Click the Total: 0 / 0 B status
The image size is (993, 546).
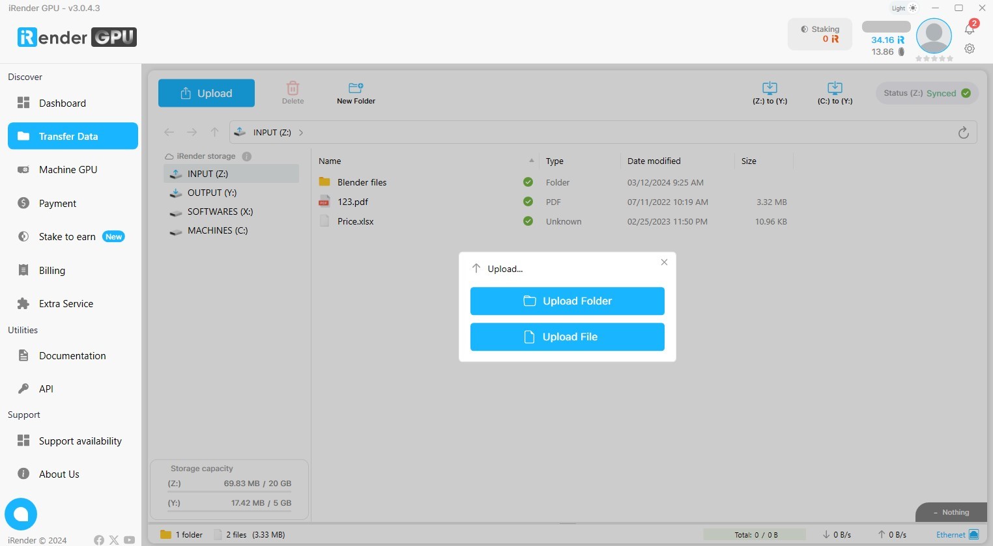[x=756, y=535]
